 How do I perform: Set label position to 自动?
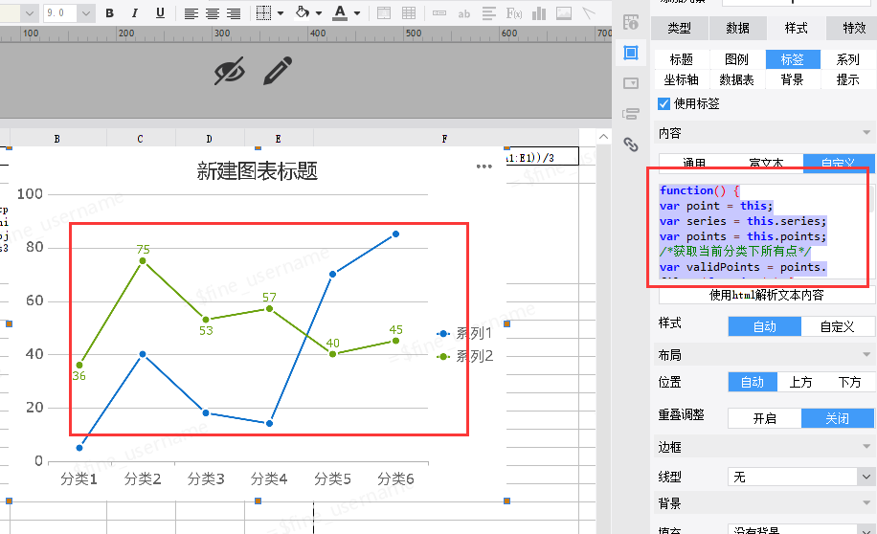(x=753, y=382)
